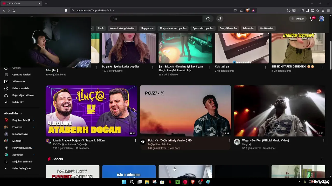This screenshot has height=186, width=332.
Task: Click the browser reload button
Action: (x=14, y=10)
